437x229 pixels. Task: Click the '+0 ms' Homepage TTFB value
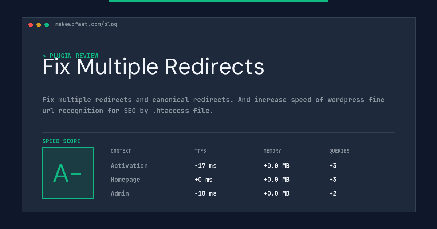click(x=204, y=180)
